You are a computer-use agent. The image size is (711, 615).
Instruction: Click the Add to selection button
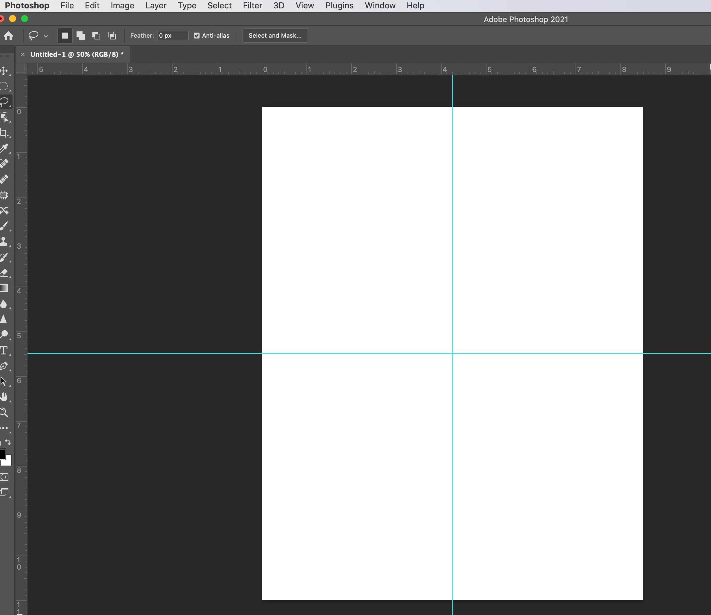[81, 36]
